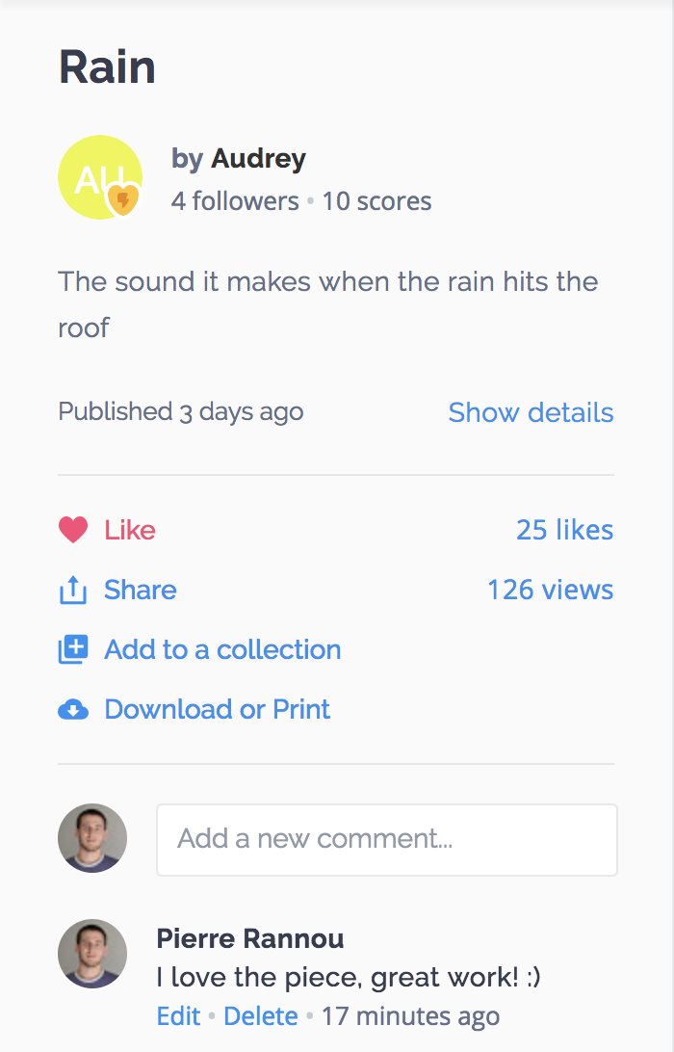Choose Download or Print
Image resolution: width=674 pixels, height=1052 pixels.
point(218,710)
